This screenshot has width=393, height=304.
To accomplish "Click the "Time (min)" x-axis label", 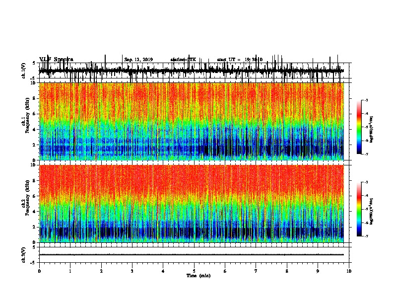I will (198, 276).
